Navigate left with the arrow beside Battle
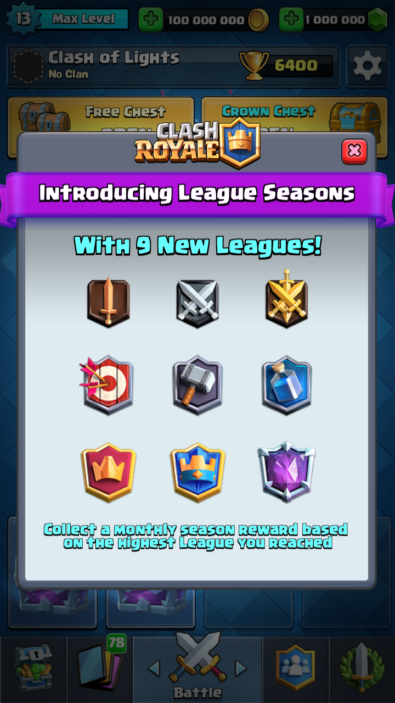 tap(154, 668)
